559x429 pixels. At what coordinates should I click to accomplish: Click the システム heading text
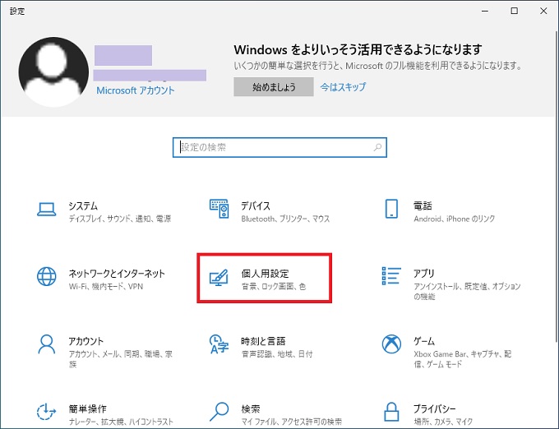pyautogui.click(x=83, y=206)
